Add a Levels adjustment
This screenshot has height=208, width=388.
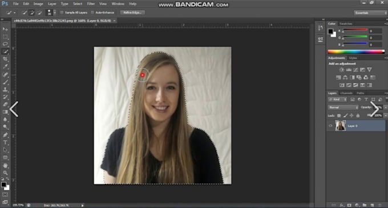pyautogui.click(x=349, y=70)
